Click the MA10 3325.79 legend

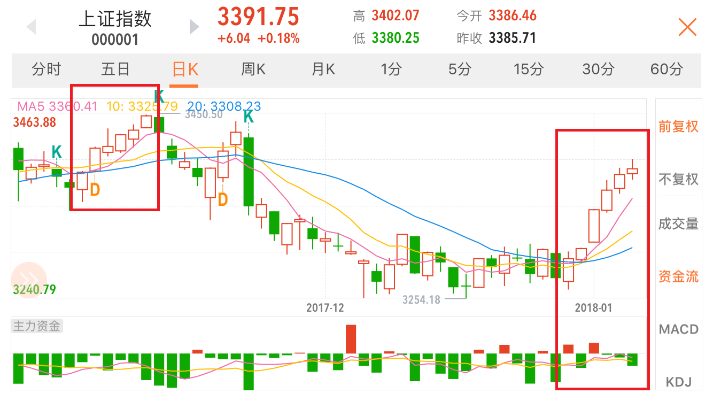pos(142,106)
